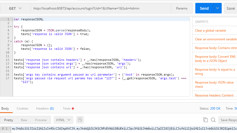Click the response token text starting eyJhbGci
Screen dimensions: 237x133
124,129
